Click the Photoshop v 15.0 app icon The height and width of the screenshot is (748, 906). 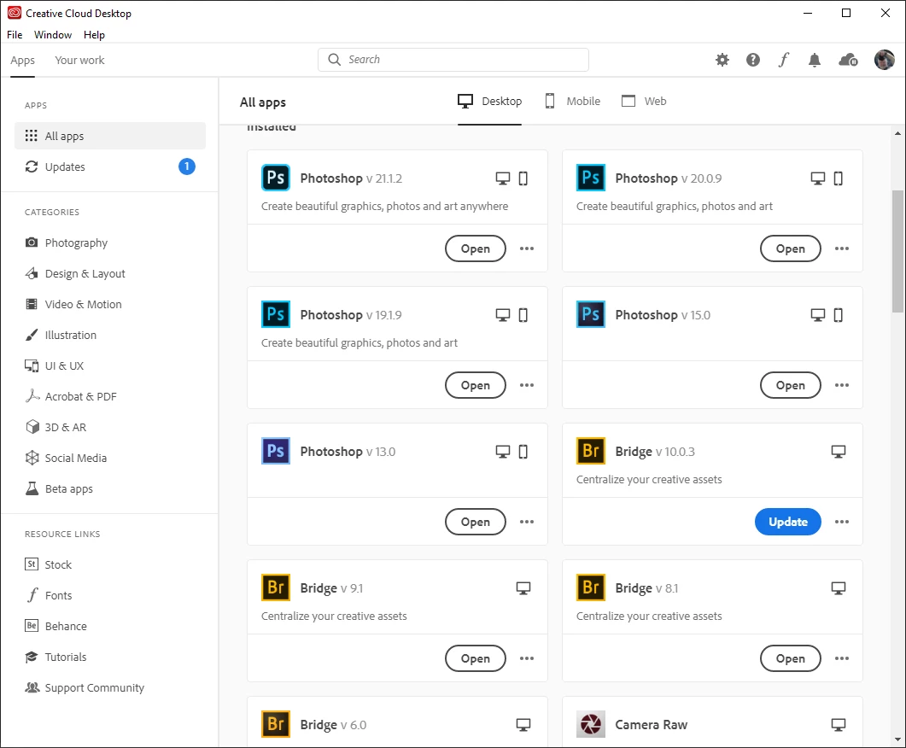point(591,314)
